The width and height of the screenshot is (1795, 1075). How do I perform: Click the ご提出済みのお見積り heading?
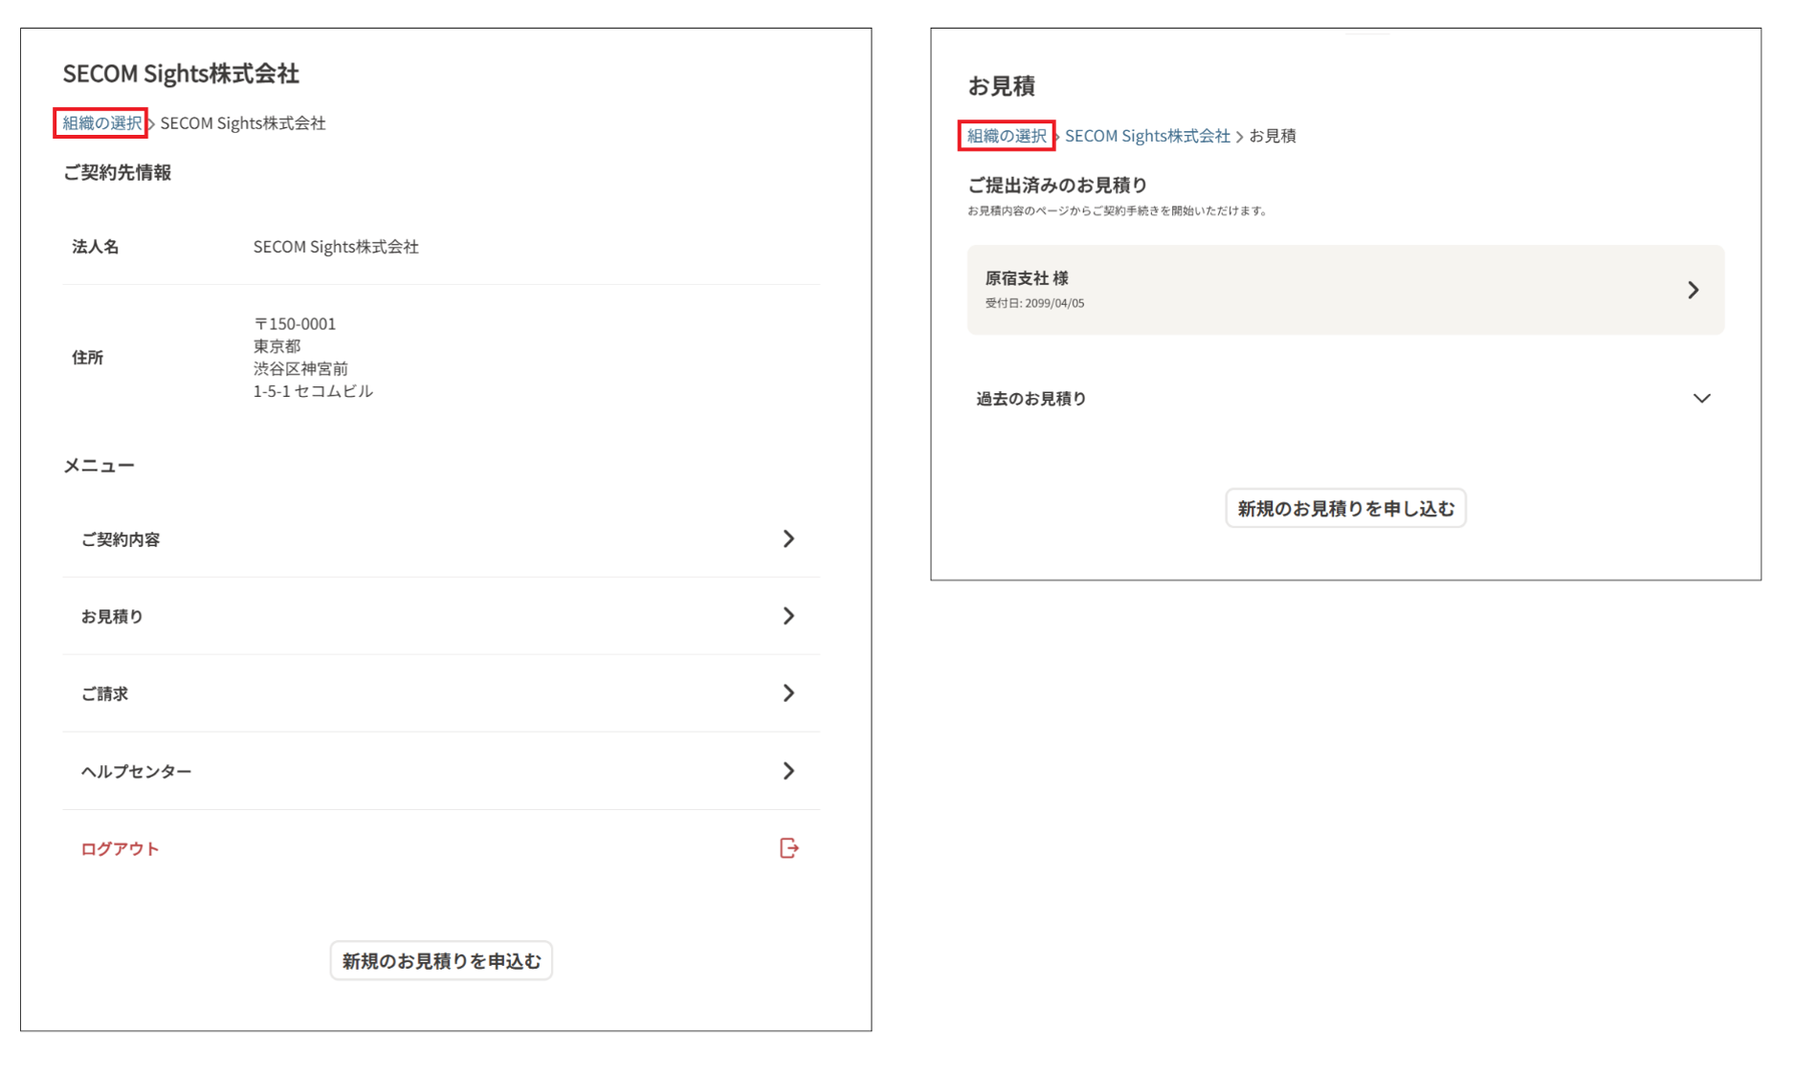pos(1057,186)
